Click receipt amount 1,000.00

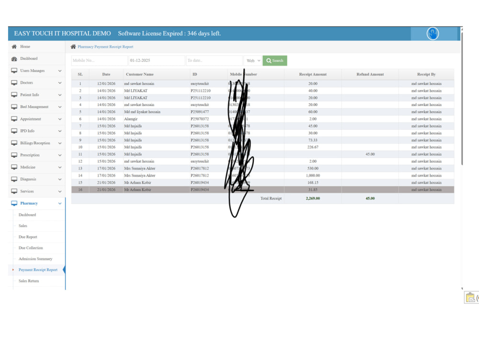pos(313,175)
